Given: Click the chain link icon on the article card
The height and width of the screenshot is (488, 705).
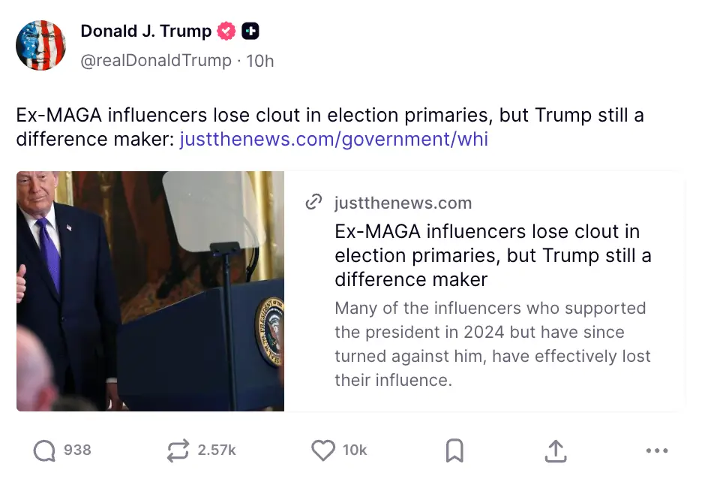Looking at the screenshot, I should pos(313,201).
